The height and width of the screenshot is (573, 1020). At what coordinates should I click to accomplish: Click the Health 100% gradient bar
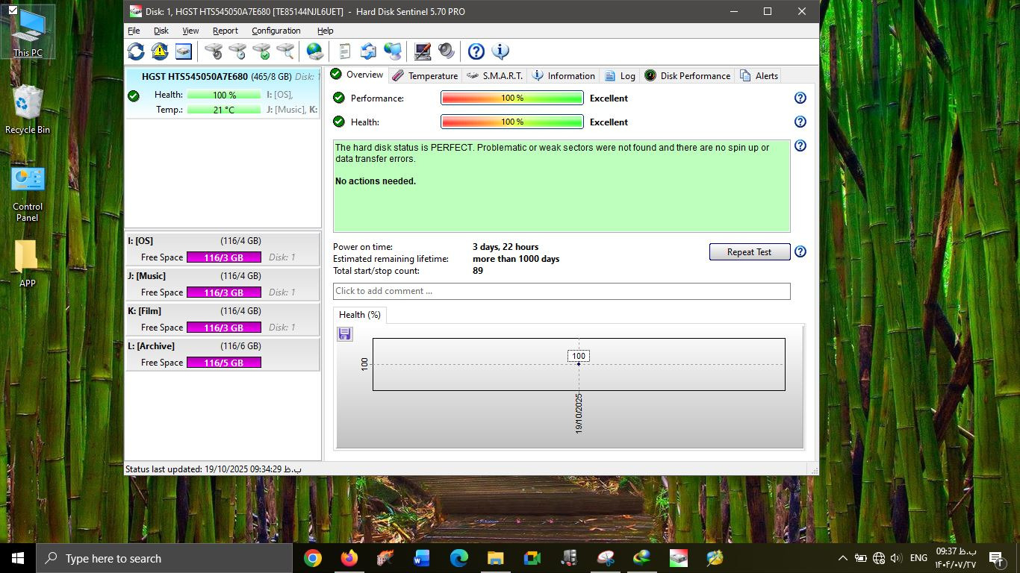click(511, 122)
